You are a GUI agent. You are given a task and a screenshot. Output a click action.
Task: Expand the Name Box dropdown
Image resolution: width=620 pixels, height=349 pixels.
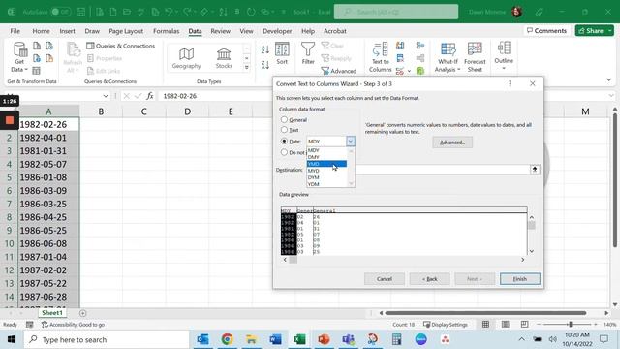coord(106,96)
